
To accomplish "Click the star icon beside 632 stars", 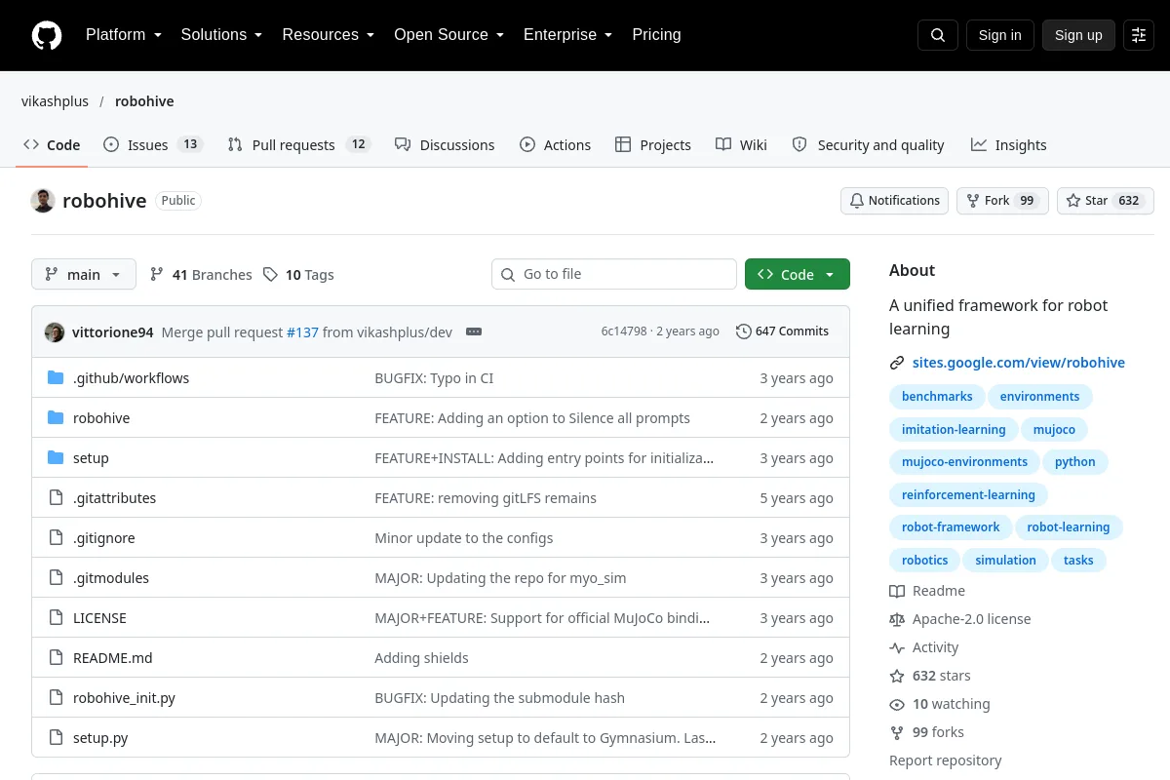I will tap(897, 676).
